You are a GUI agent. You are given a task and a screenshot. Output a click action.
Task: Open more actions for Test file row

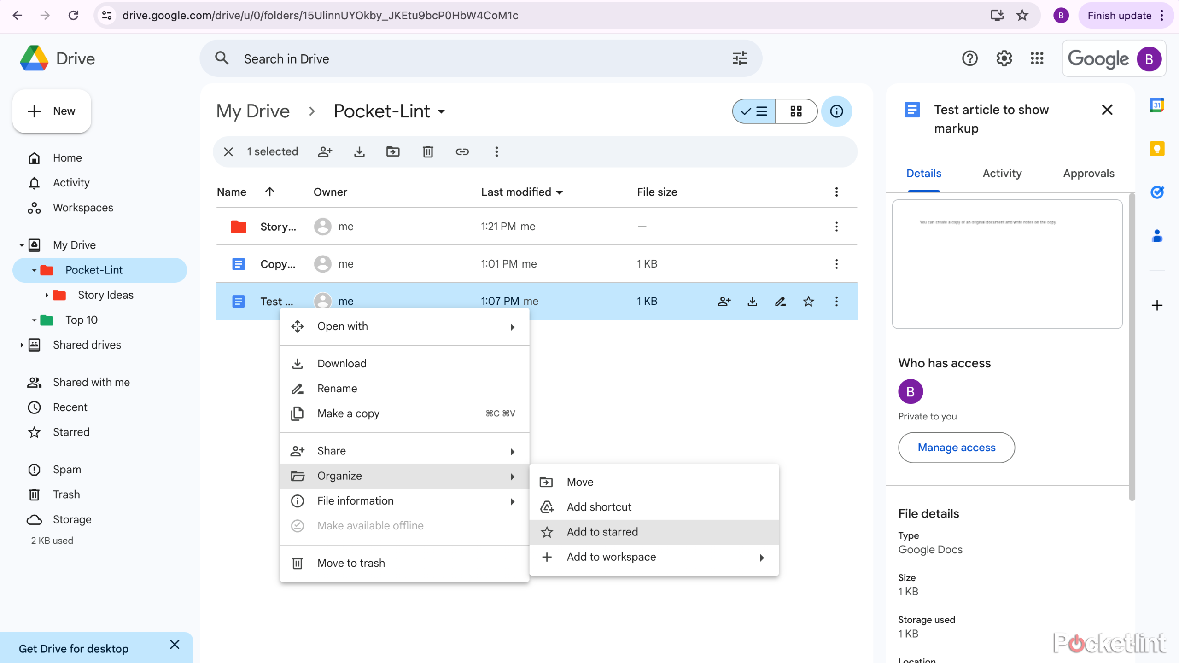tap(836, 301)
